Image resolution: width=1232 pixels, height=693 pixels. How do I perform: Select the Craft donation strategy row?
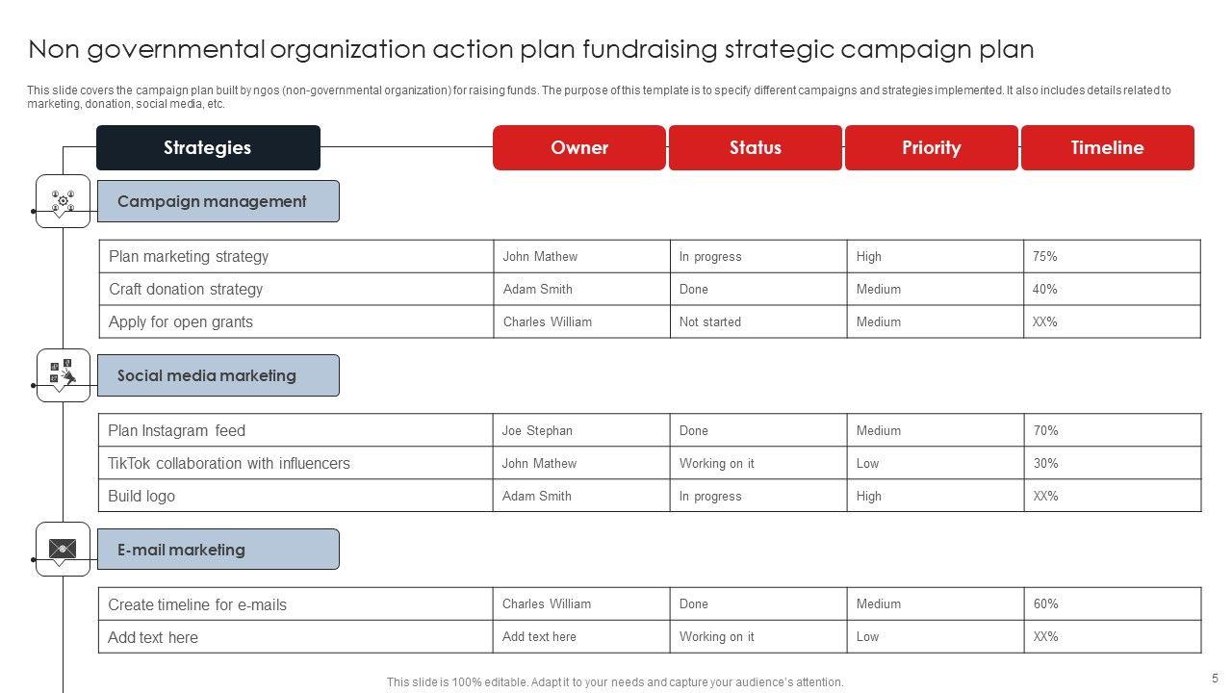point(186,289)
